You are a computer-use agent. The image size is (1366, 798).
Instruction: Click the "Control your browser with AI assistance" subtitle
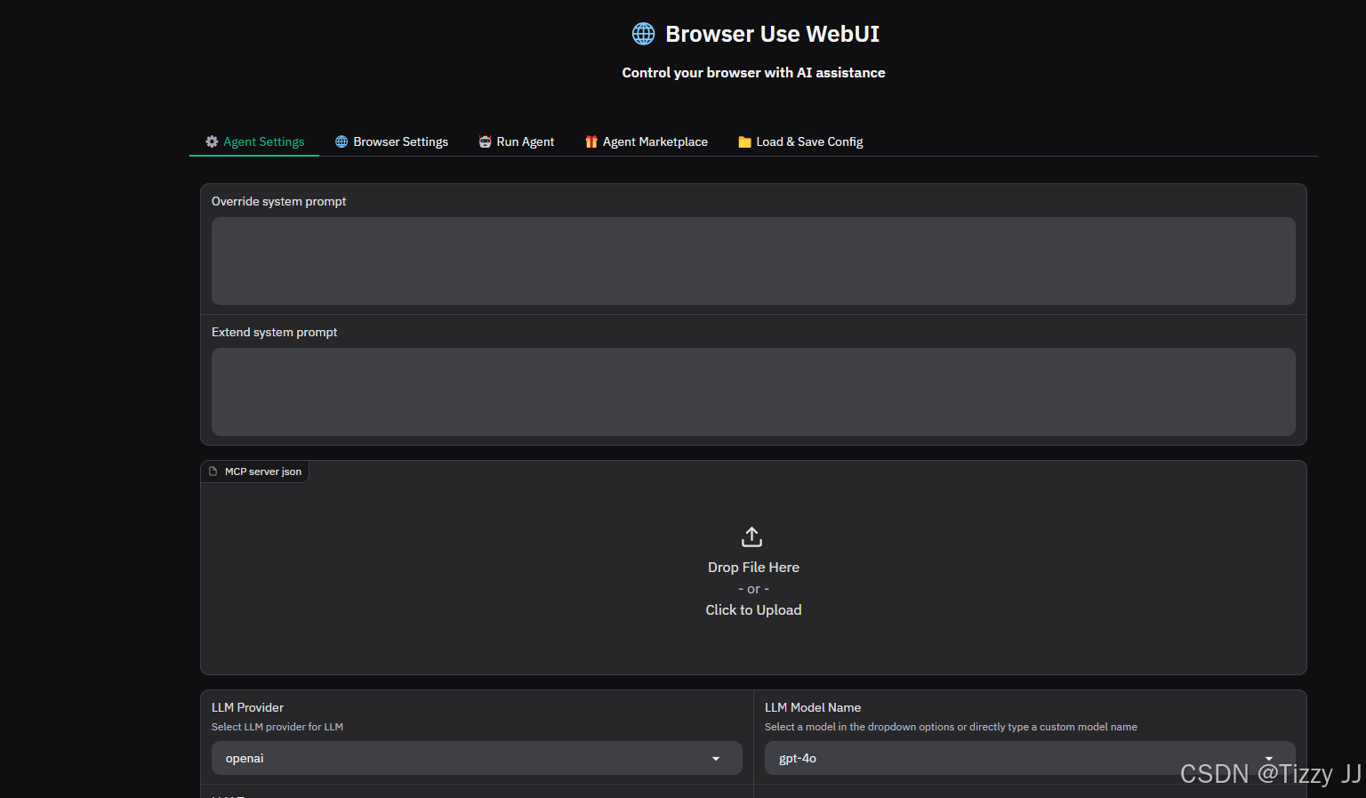753,72
